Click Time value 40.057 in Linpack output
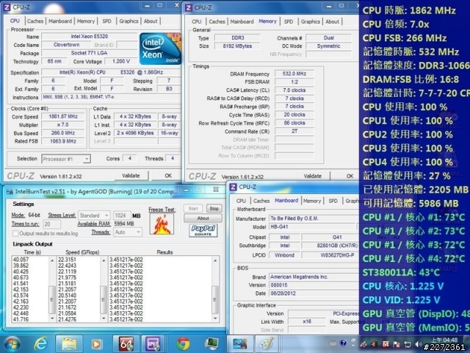The image size is (470, 353). pos(21,260)
